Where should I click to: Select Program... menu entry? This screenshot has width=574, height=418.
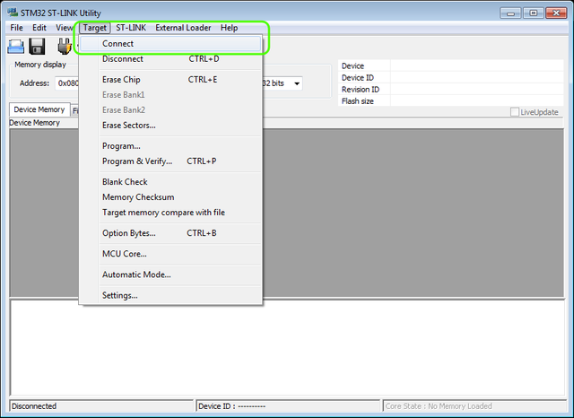170,146
